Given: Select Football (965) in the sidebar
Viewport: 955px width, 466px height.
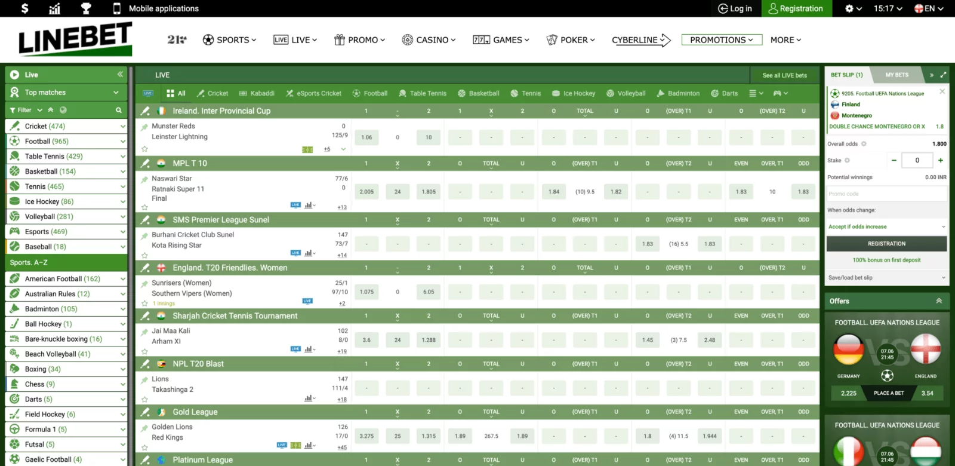Looking at the screenshot, I should [66, 141].
